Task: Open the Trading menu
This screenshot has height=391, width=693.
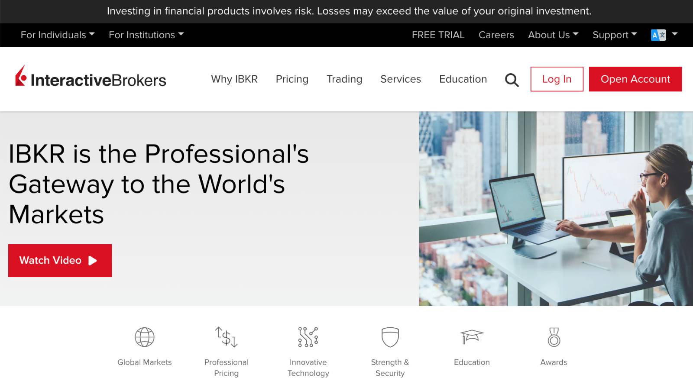Action: (344, 79)
